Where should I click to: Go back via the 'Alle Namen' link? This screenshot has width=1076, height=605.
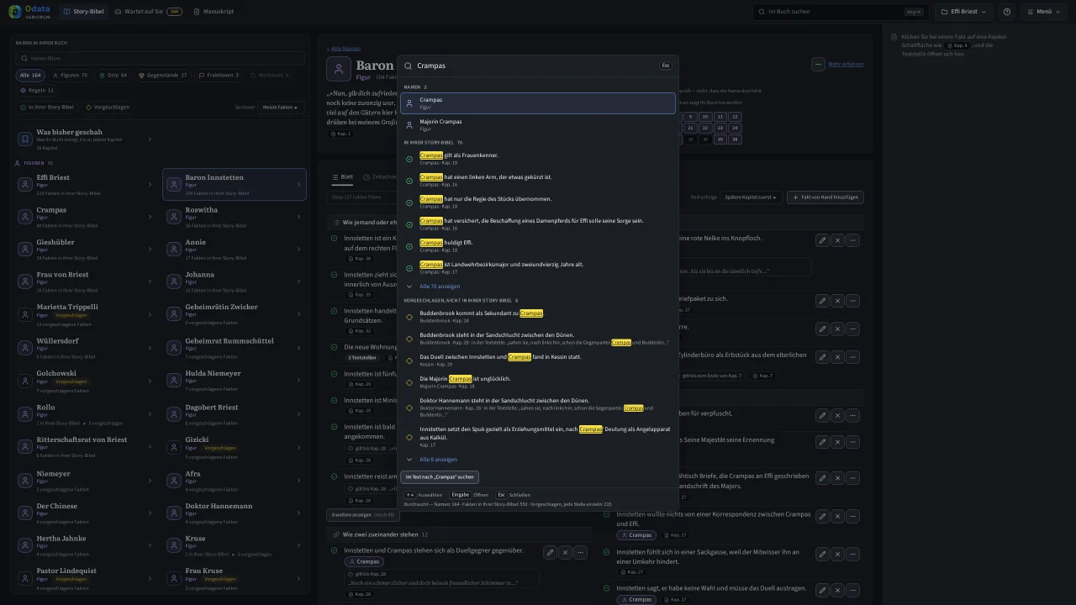point(344,49)
